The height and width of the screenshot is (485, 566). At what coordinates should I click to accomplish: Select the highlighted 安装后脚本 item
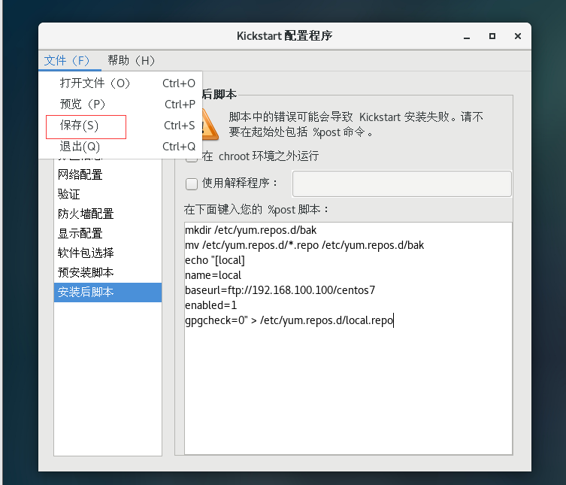click(107, 293)
